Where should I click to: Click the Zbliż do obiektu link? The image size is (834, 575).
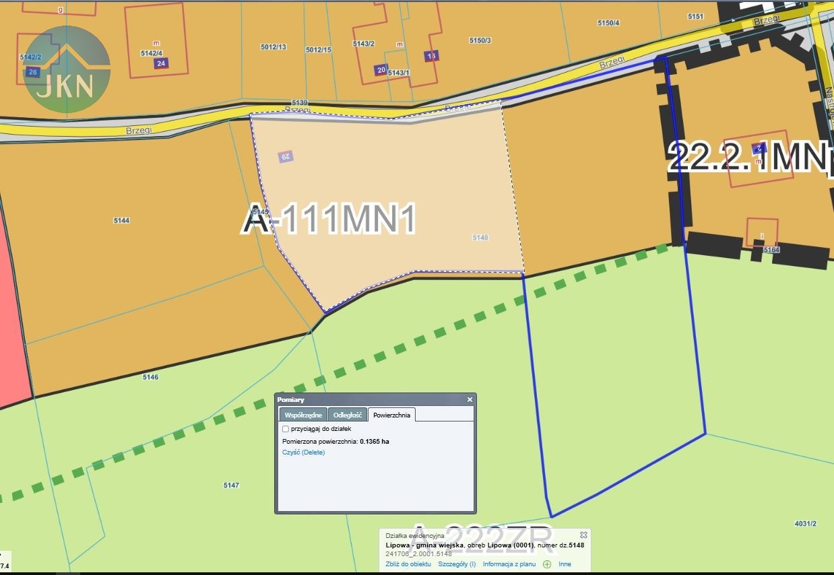point(408,564)
